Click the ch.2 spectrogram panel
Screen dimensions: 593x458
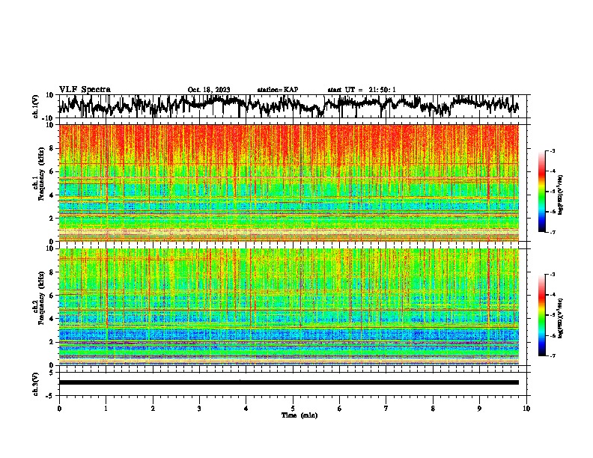point(289,307)
